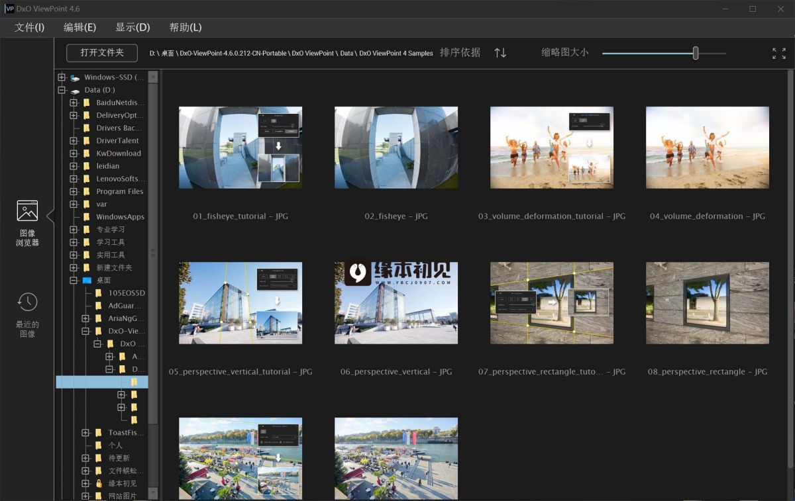The width and height of the screenshot is (795, 501).
Task: Select the WindowsApps folder in tree
Action: pos(120,216)
